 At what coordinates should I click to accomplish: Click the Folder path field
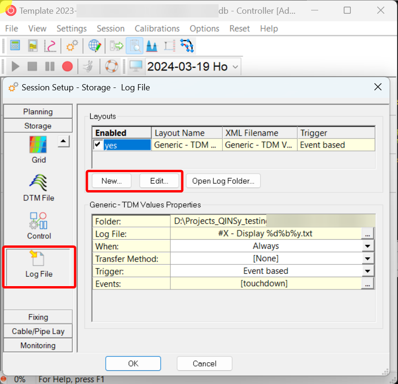(x=272, y=221)
